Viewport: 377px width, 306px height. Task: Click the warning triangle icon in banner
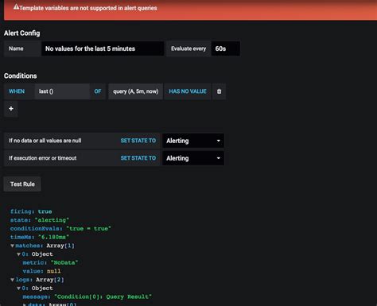[16, 7]
